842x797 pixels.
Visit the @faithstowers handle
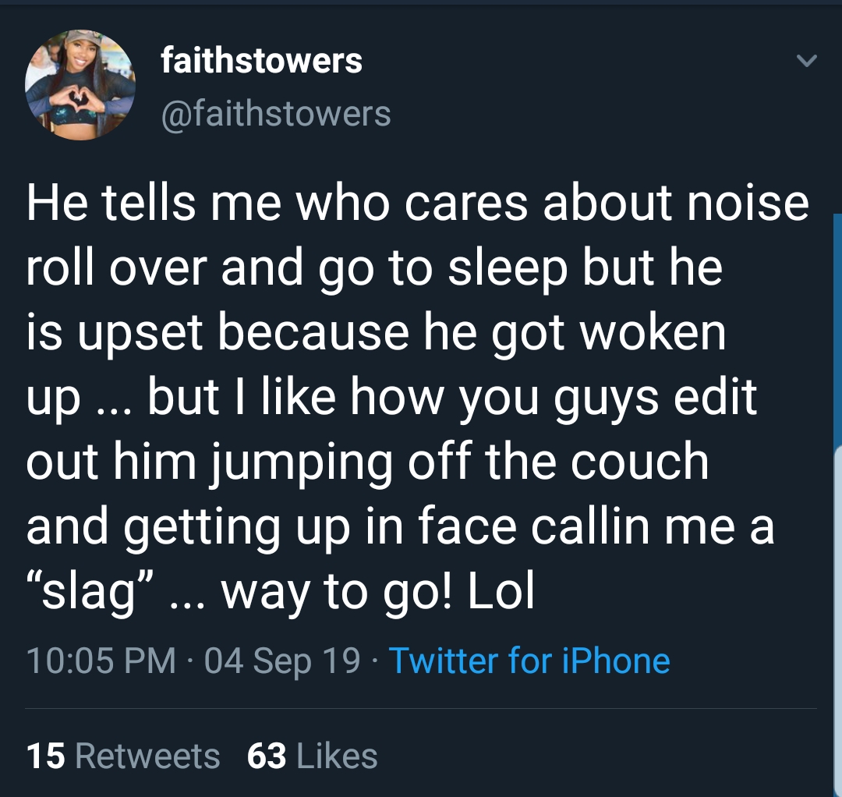276,113
